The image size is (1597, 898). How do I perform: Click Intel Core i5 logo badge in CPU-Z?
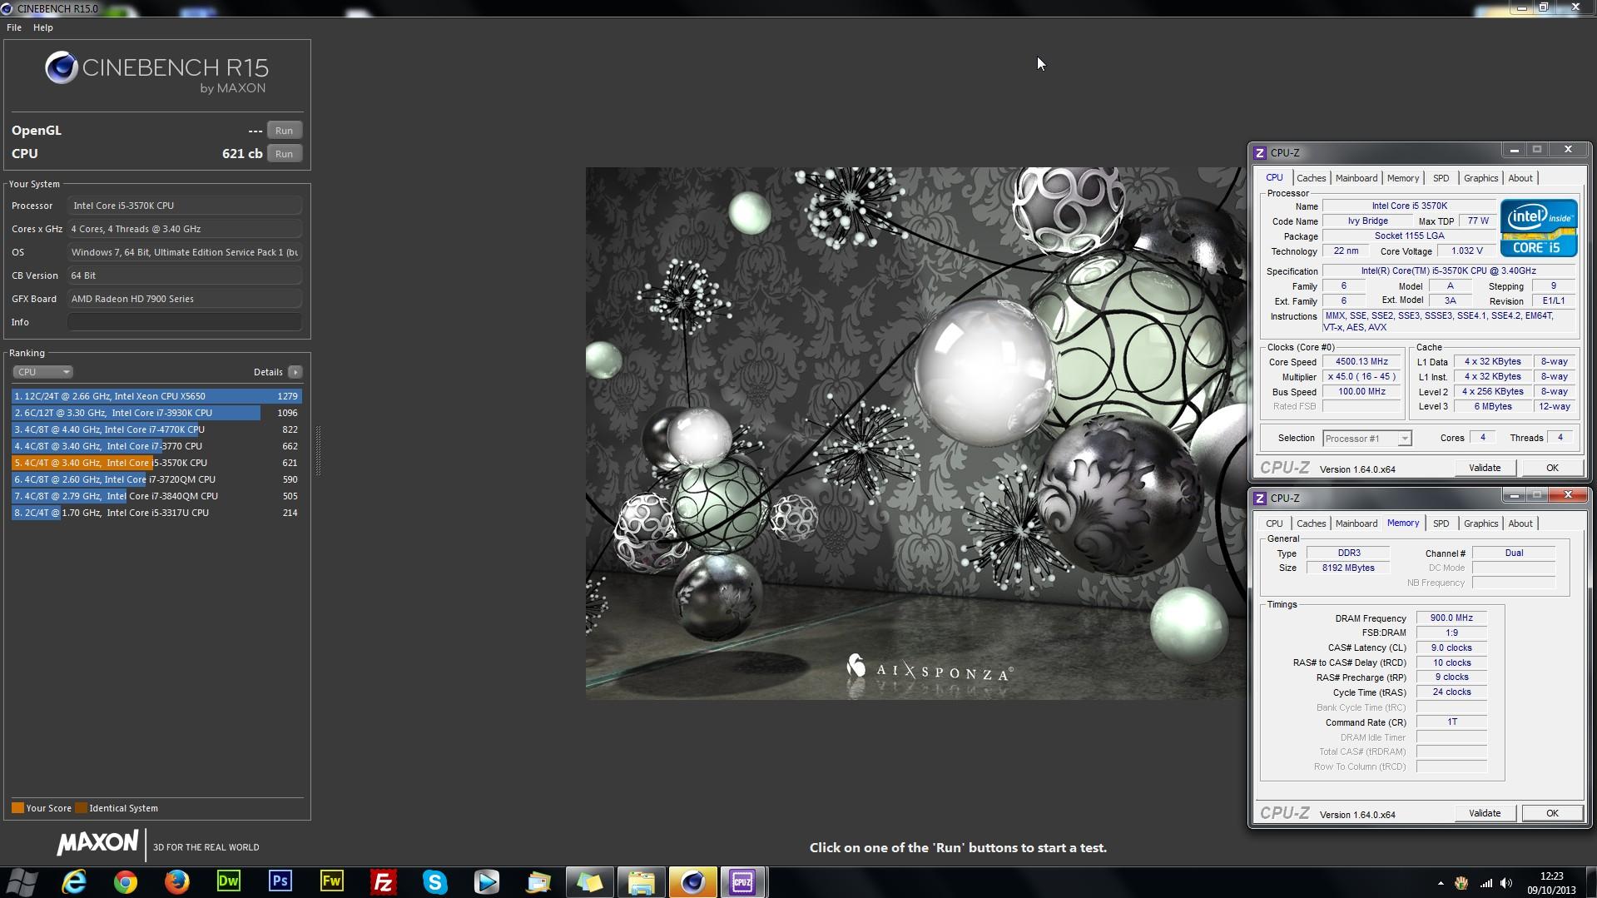(1539, 227)
